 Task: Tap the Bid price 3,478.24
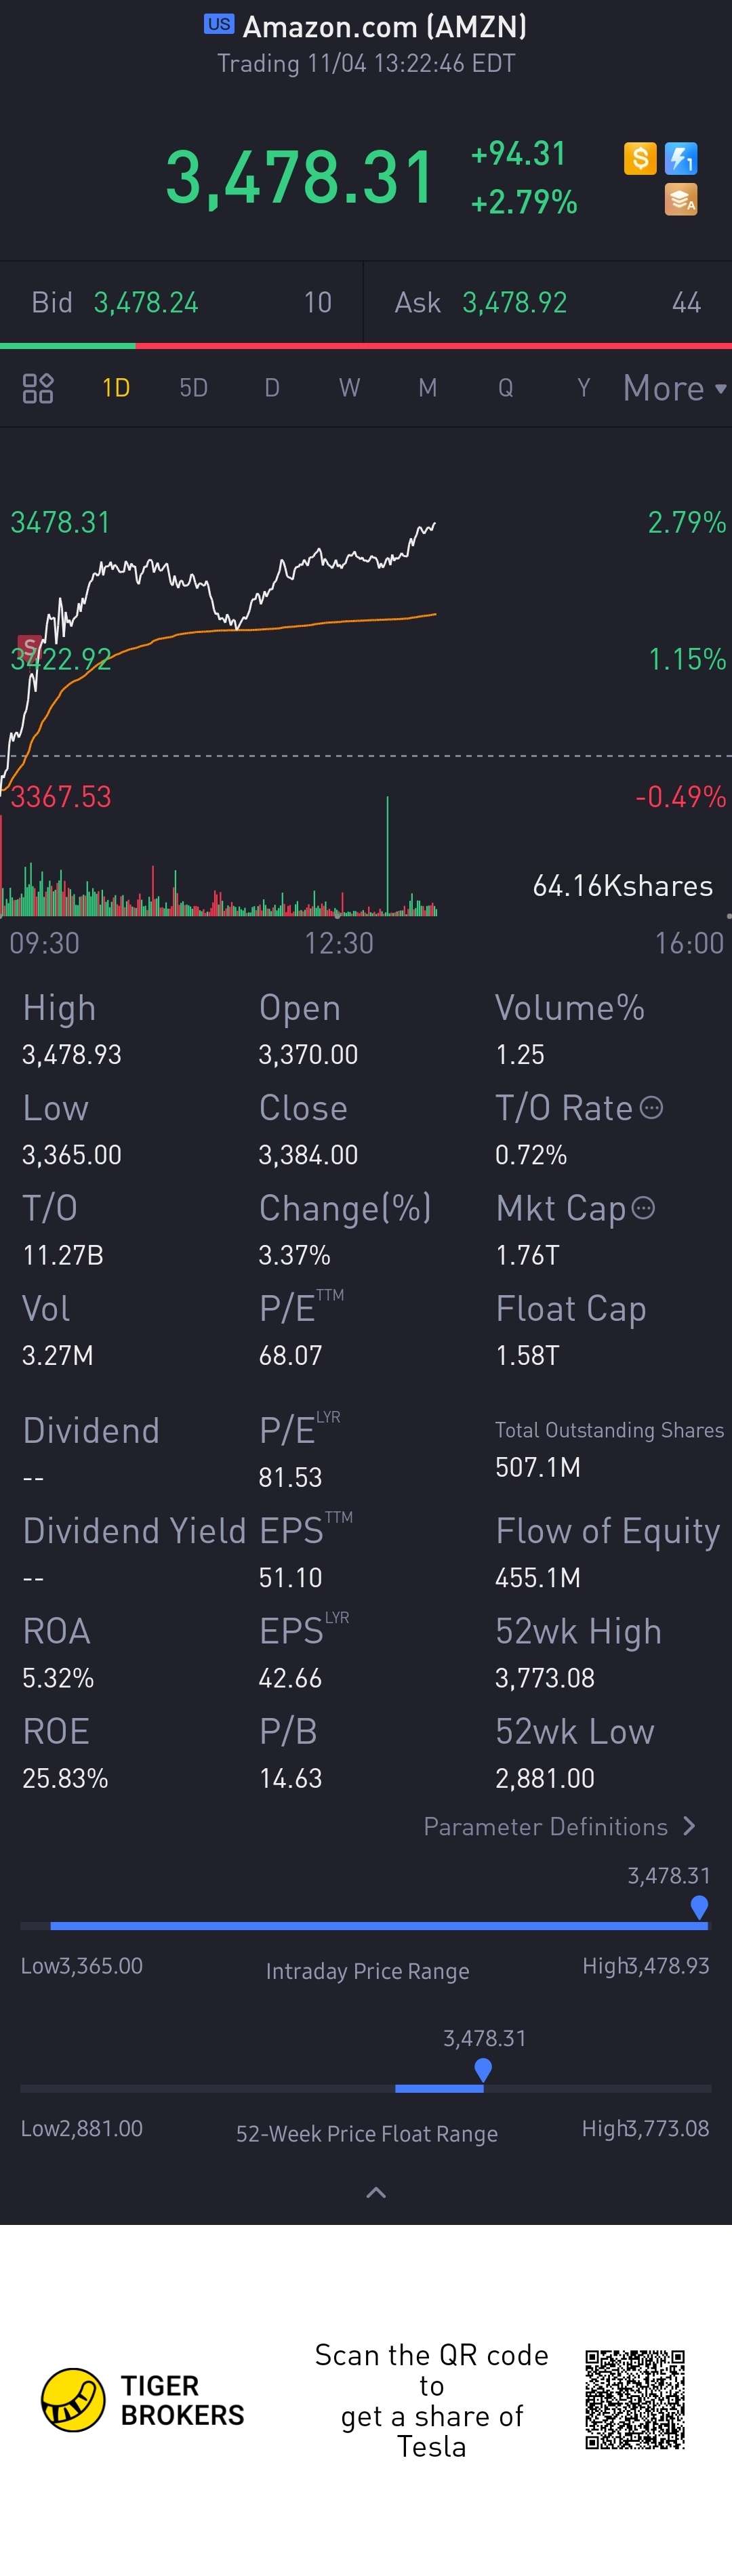pos(146,303)
